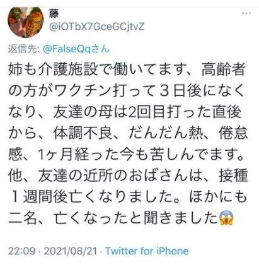Open the Twitter for iPhone source link
The height and width of the screenshot is (267, 259).
point(147,251)
